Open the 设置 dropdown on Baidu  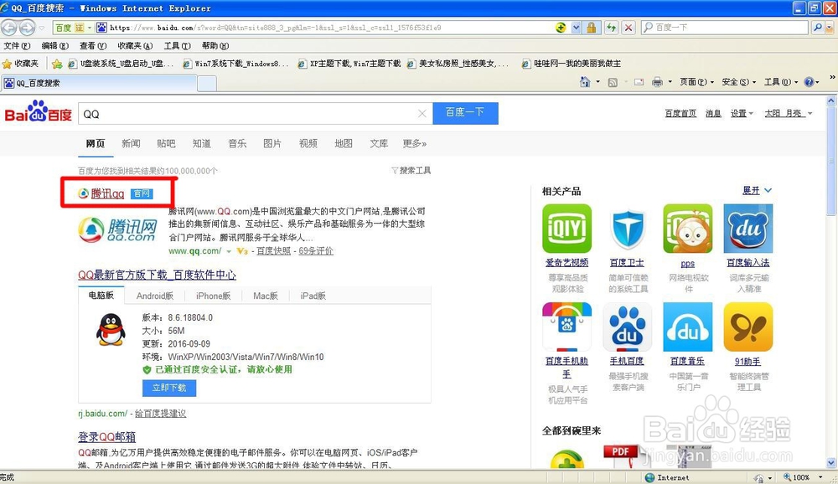pyautogui.click(x=742, y=113)
